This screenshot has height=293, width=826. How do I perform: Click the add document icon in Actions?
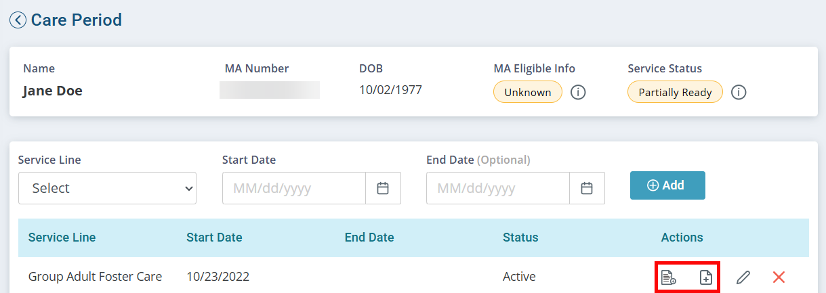(x=705, y=277)
